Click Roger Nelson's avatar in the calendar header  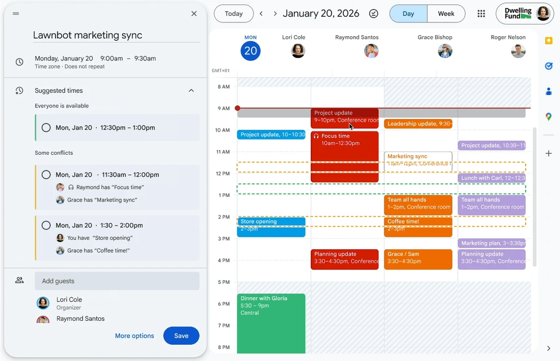[x=518, y=51]
